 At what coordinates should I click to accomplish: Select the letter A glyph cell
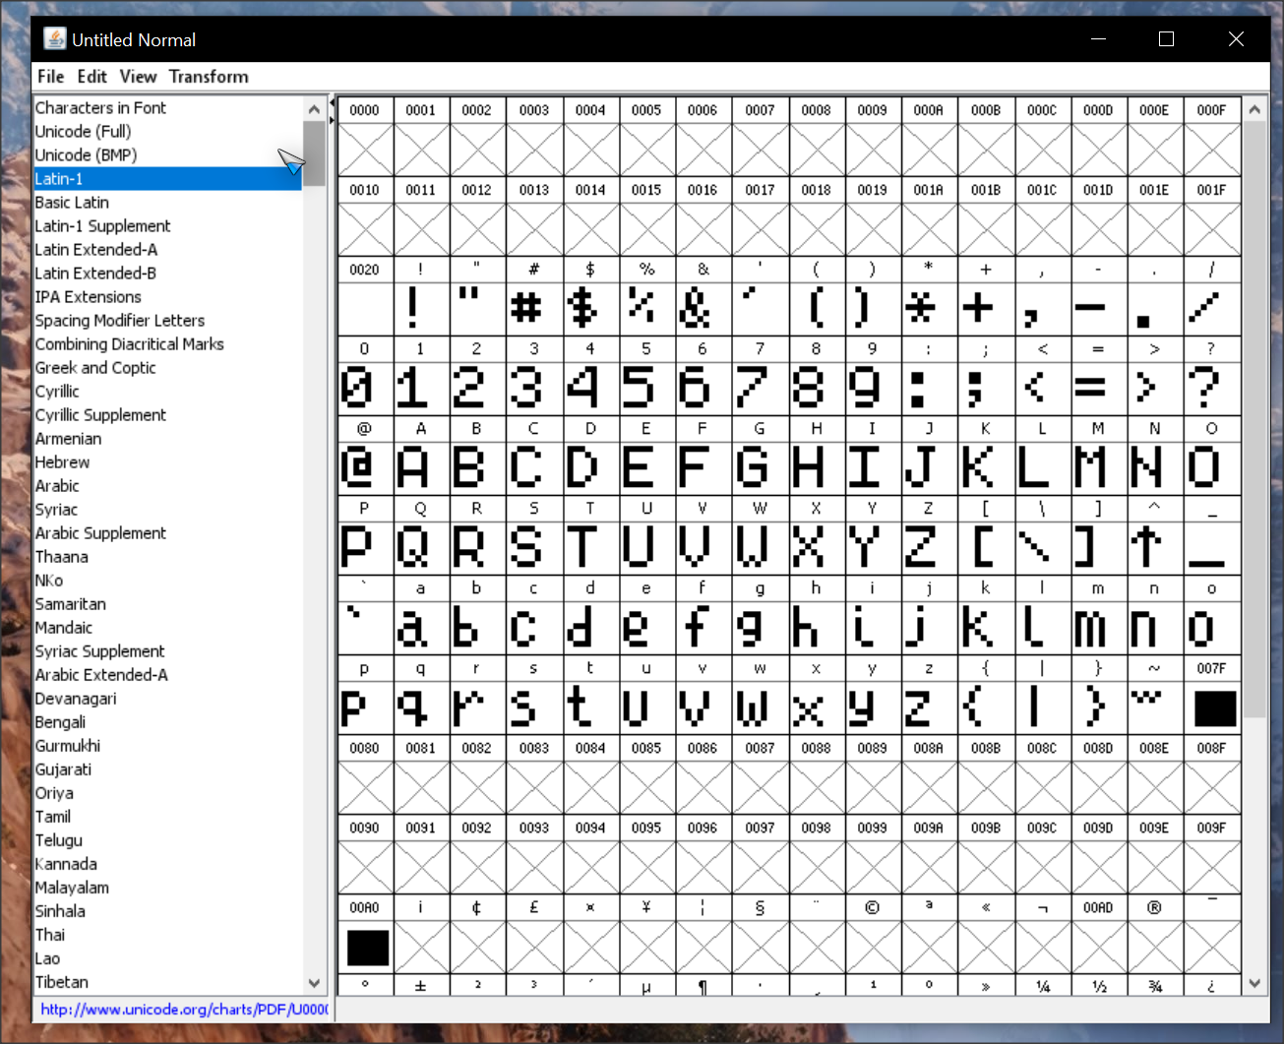pos(421,468)
